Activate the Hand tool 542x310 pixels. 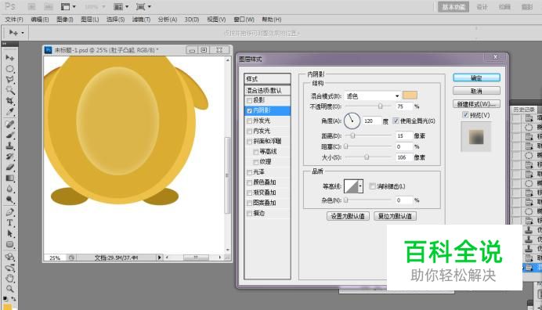[x=9, y=278]
